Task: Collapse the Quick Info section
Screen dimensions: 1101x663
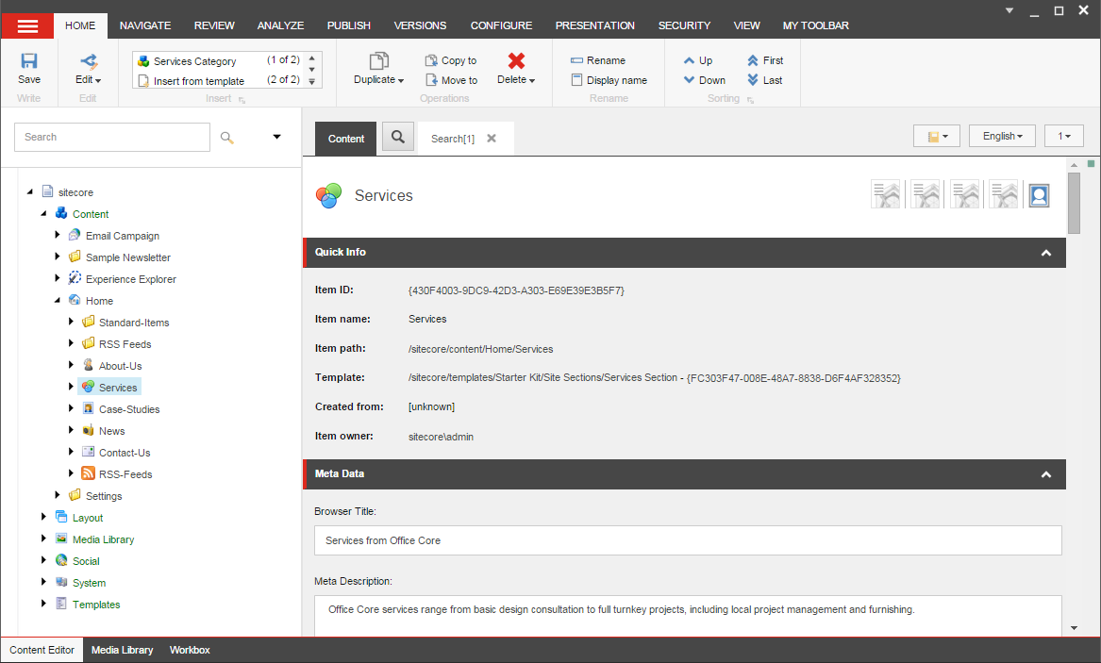Action: [1046, 253]
